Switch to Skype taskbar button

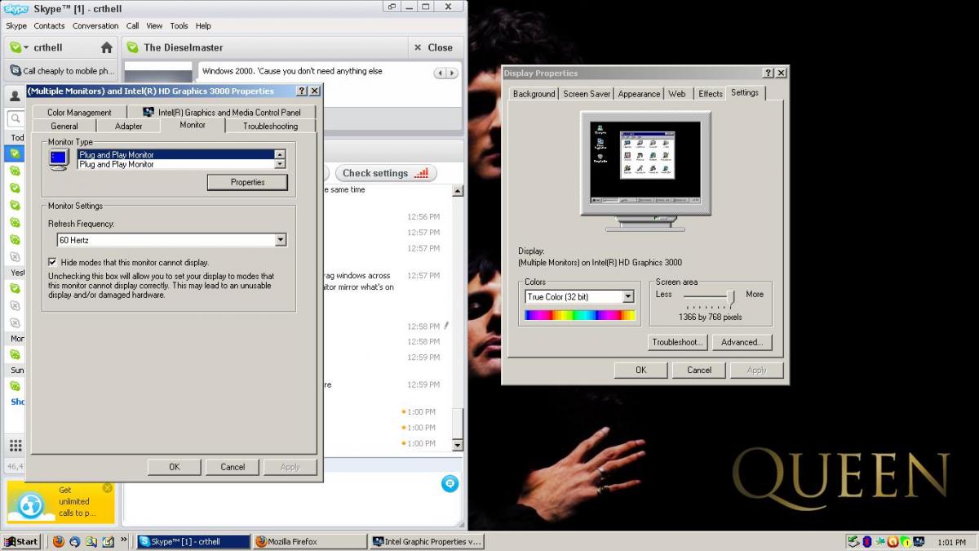click(x=193, y=541)
